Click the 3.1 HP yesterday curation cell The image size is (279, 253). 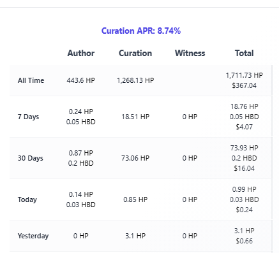click(x=135, y=236)
